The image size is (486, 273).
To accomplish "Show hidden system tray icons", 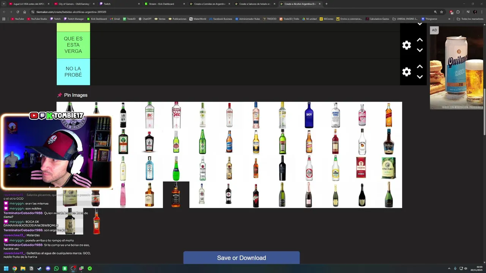I will click(x=449, y=268).
